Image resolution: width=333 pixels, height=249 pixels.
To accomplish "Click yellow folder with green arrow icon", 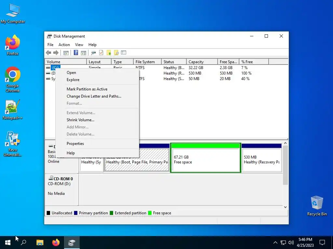I will point(109,53).
